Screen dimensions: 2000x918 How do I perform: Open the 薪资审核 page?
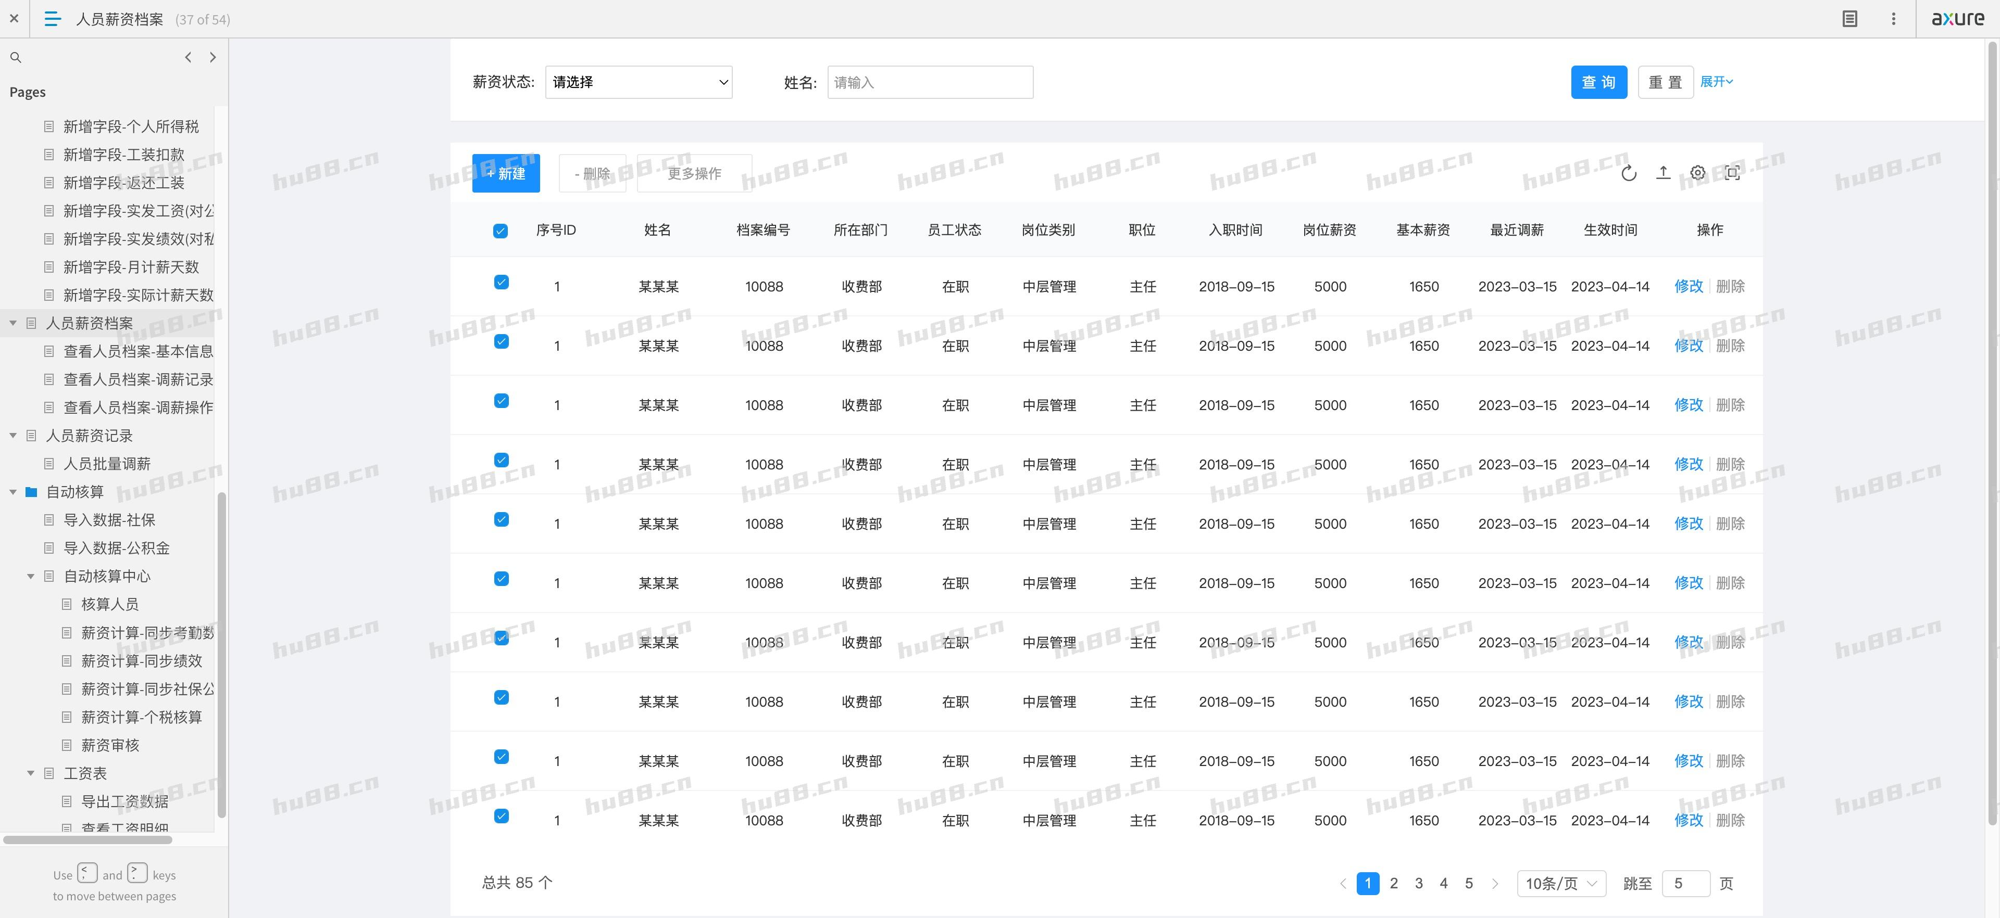click(109, 745)
